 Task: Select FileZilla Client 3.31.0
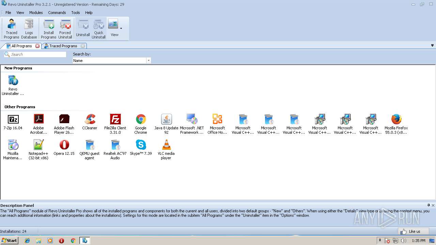click(x=115, y=124)
